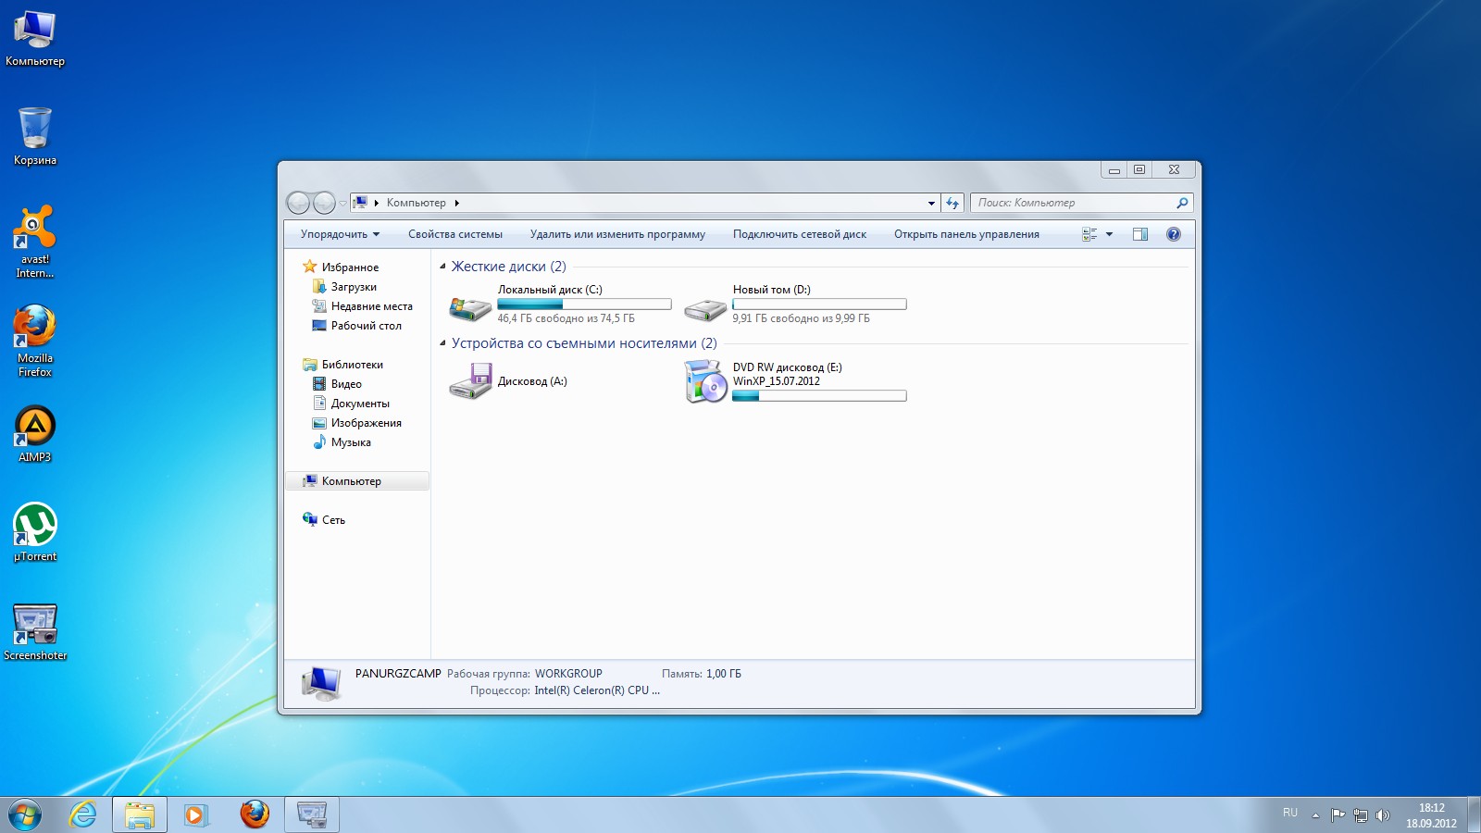Open the Local Disk (C:) drive icon
The image size is (1481, 833).
coord(470,306)
